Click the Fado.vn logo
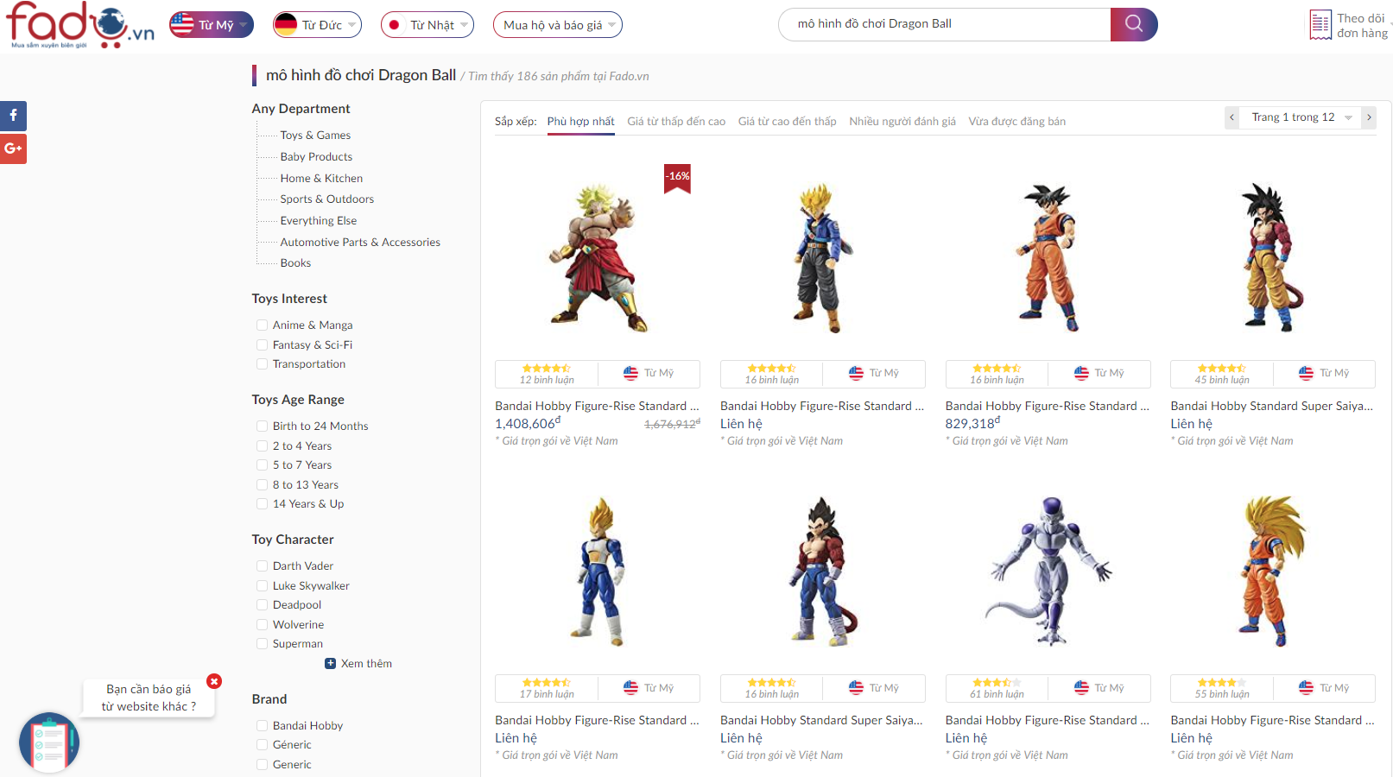Screen dimensions: 1393x777 coord(79,25)
